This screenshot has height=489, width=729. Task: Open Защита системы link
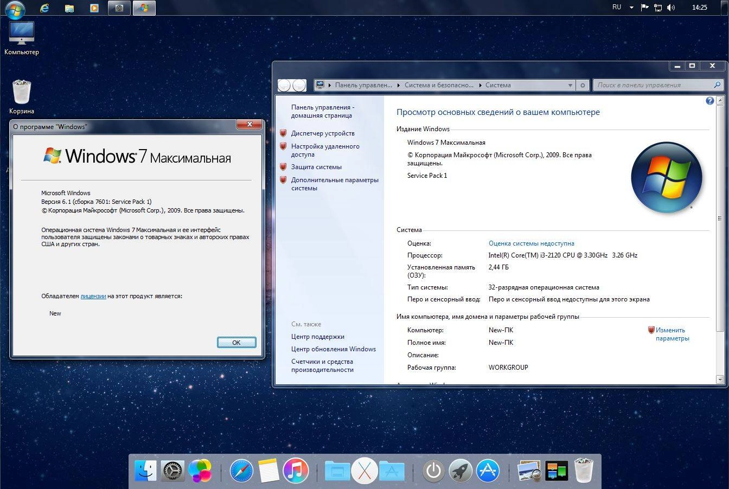tap(316, 167)
